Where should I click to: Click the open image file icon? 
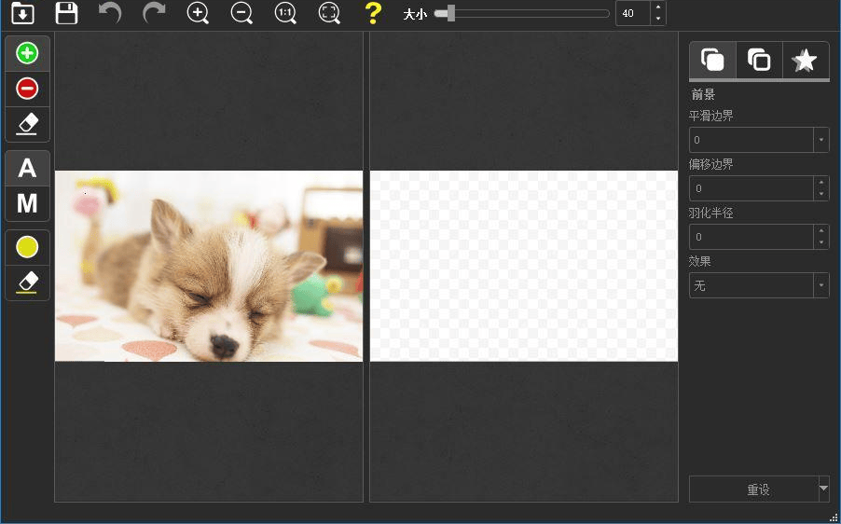(22, 13)
